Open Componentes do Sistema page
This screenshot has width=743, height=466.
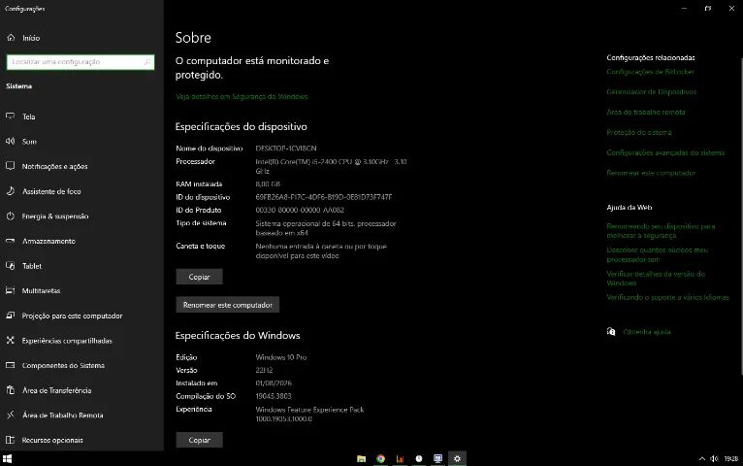click(63, 365)
